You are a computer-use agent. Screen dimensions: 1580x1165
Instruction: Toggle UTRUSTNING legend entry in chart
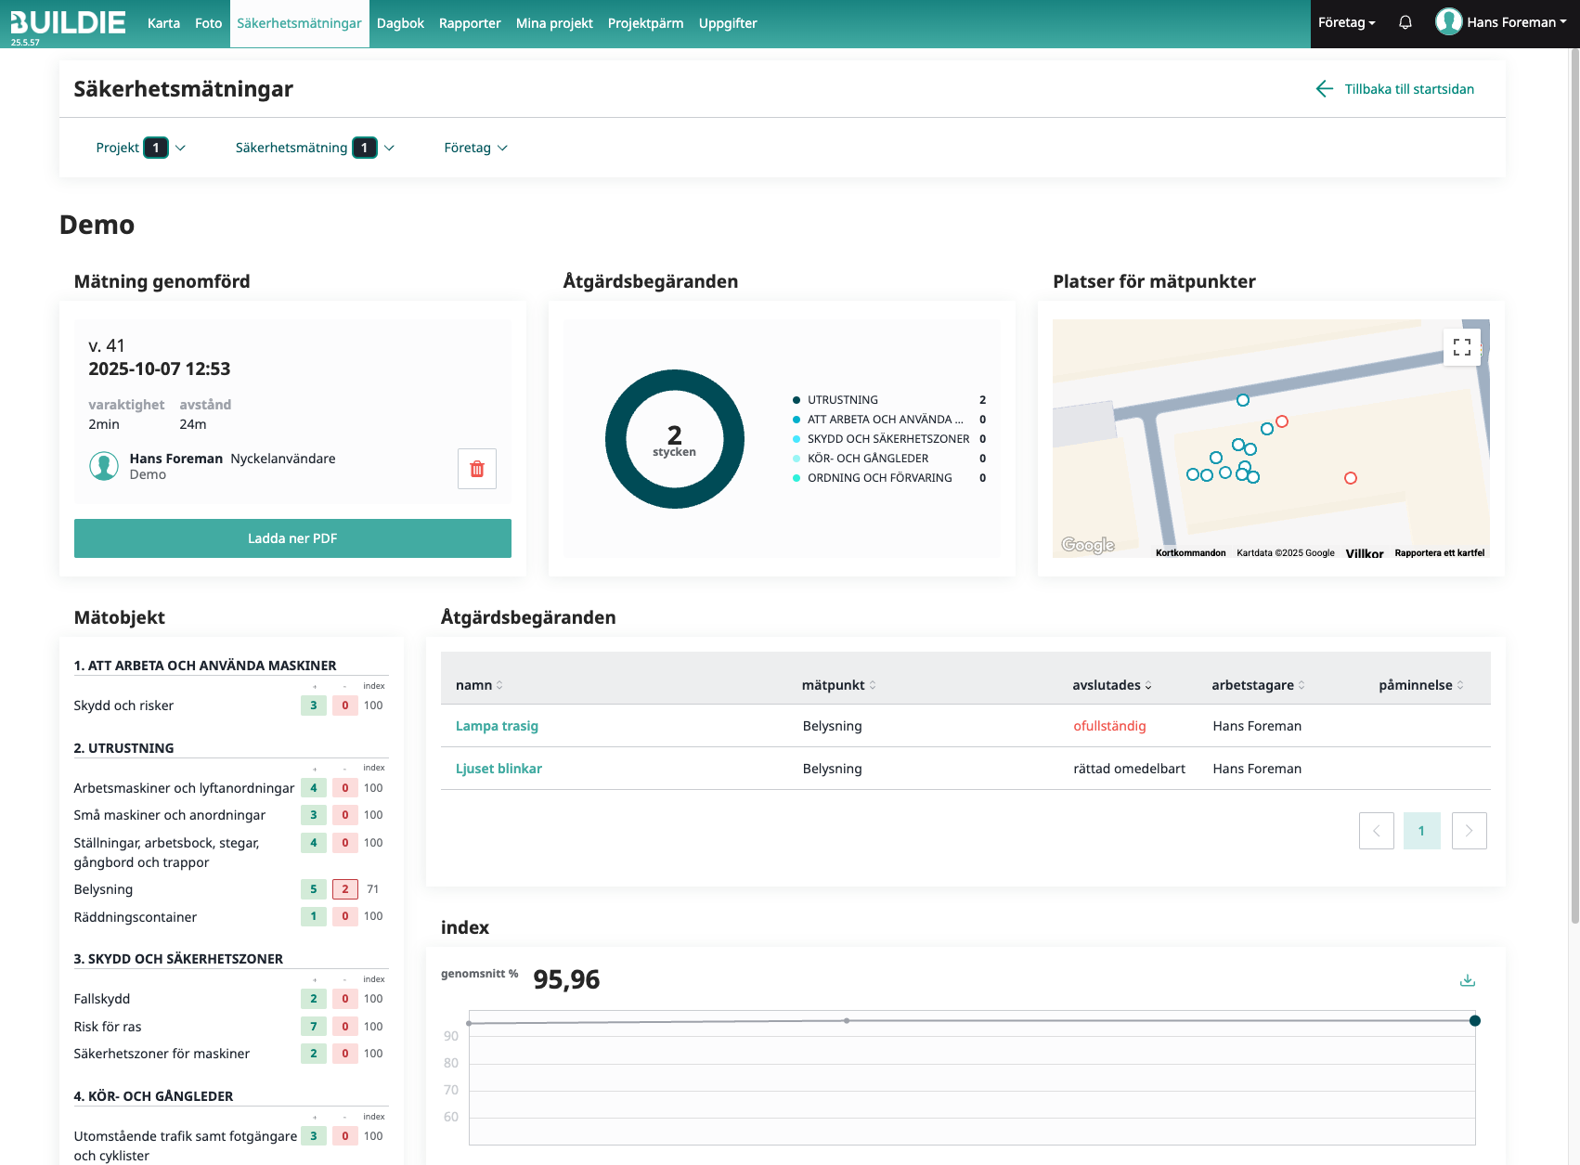pos(841,400)
